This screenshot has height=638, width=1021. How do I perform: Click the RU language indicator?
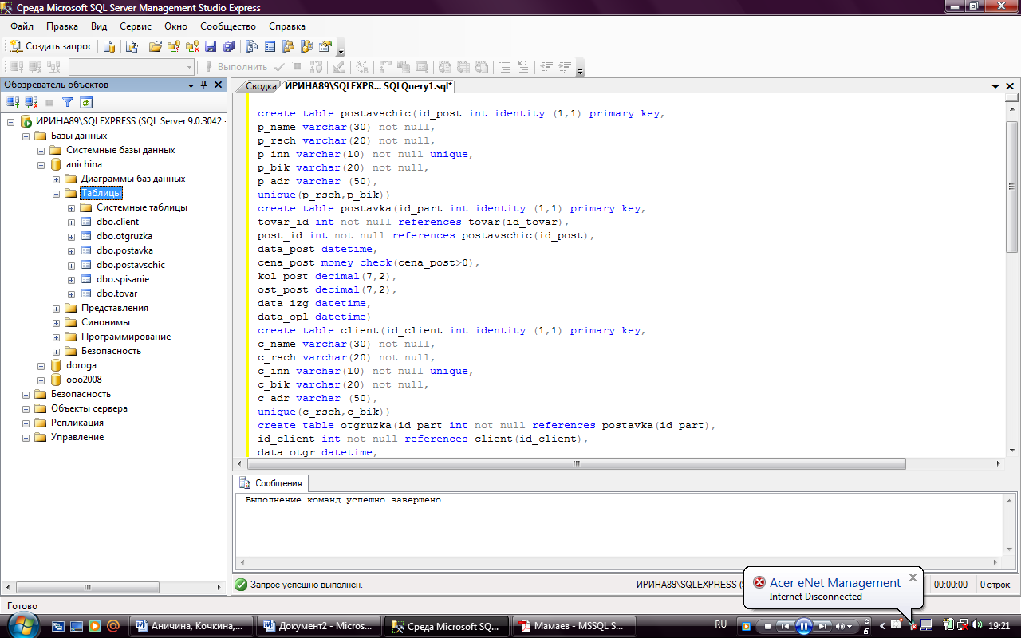pos(721,624)
